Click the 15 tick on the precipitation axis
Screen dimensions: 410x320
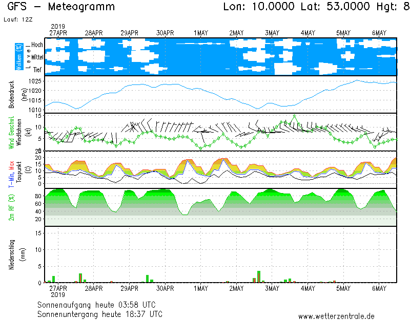(38, 233)
